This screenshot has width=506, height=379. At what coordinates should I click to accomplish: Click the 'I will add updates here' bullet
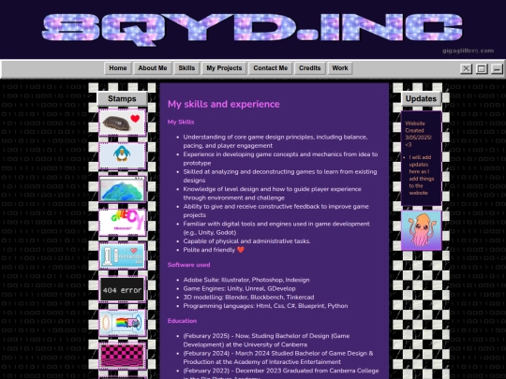(422, 175)
